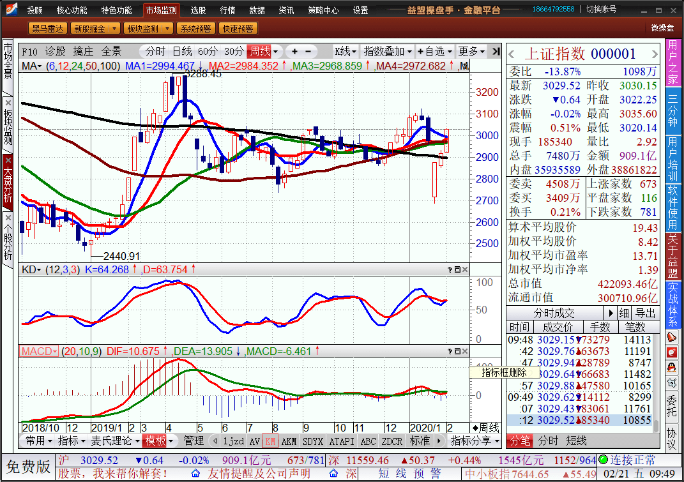The height and width of the screenshot is (482, 684).
Task: Maximize the MACD indicator panel
Action: [458, 351]
